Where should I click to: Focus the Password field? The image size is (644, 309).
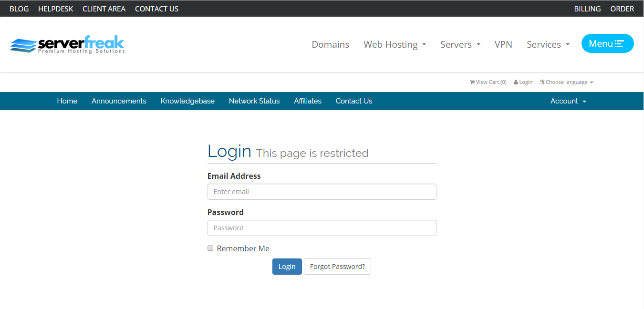click(x=322, y=228)
